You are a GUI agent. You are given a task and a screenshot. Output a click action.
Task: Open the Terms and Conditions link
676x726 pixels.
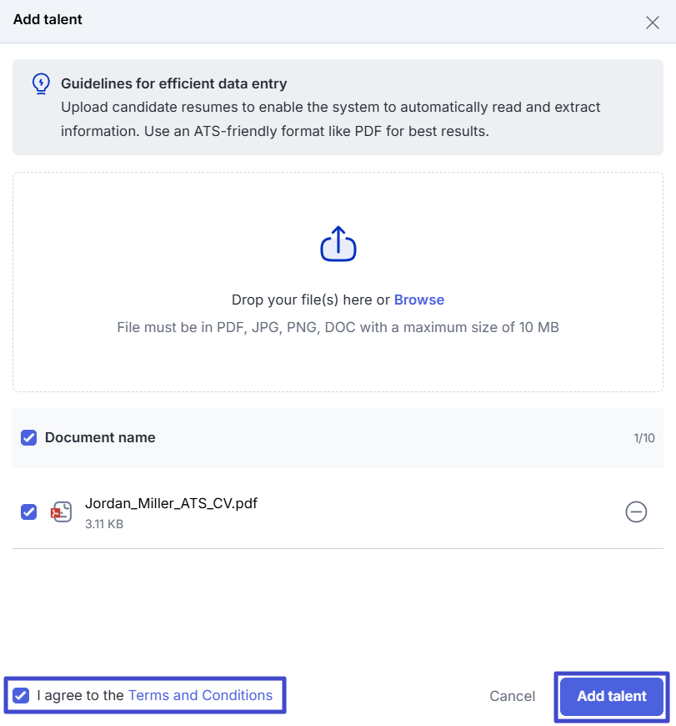(200, 695)
